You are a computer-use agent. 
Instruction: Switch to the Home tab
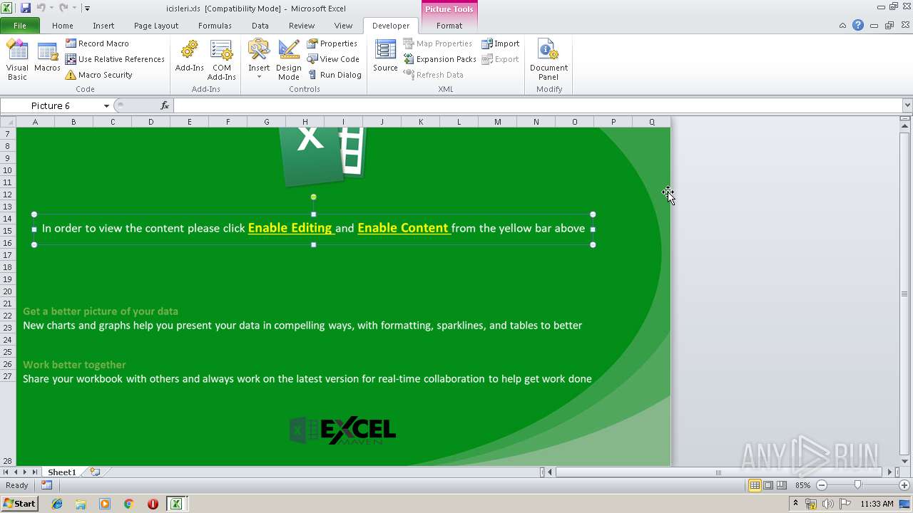coord(63,26)
